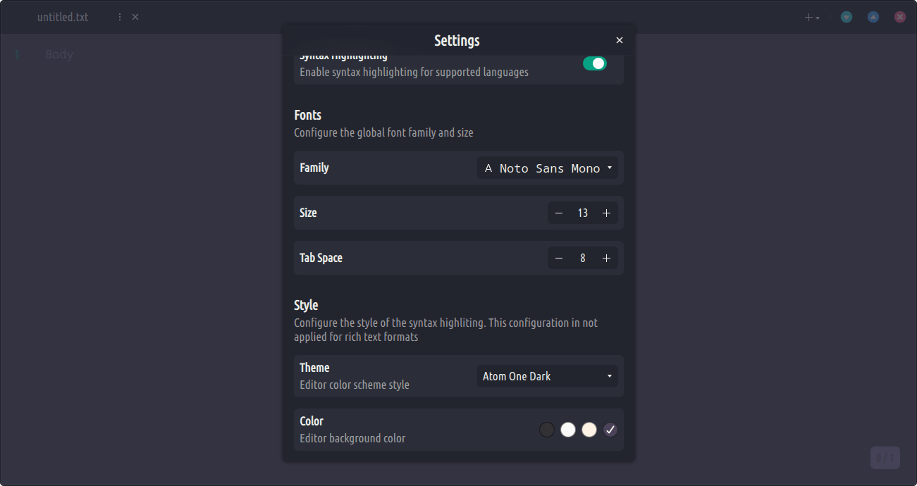917x486 pixels.
Task: Click the 0 / 1 counter badge
Action: [885, 458]
